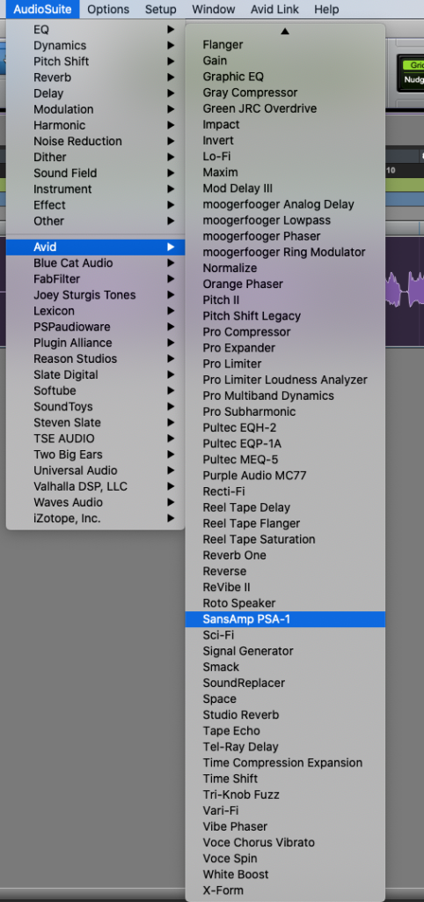Open the PSPaudioware submenu
The image size is (424, 902).
click(x=95, y=327)
